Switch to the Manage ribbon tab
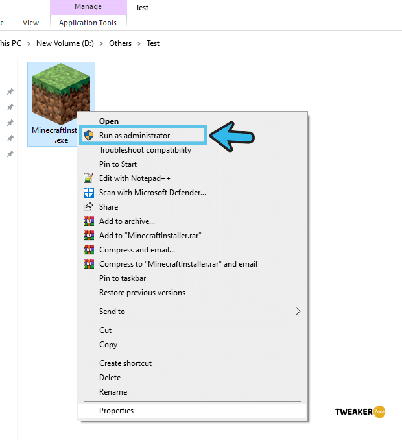 pos(88,6)
